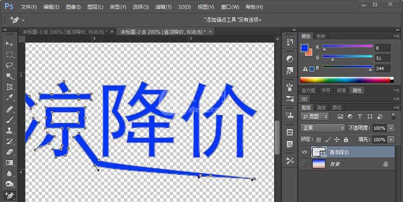Select the History Brush tool
Screen dimensions: 403x202
click(x=9, y=142)
